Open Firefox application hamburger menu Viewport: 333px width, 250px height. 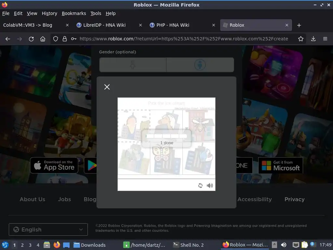[x=325, y=39]
